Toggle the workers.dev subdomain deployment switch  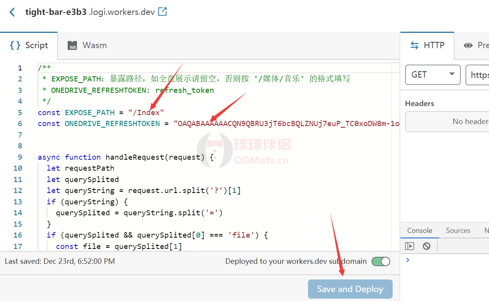(x=380, y=261)
